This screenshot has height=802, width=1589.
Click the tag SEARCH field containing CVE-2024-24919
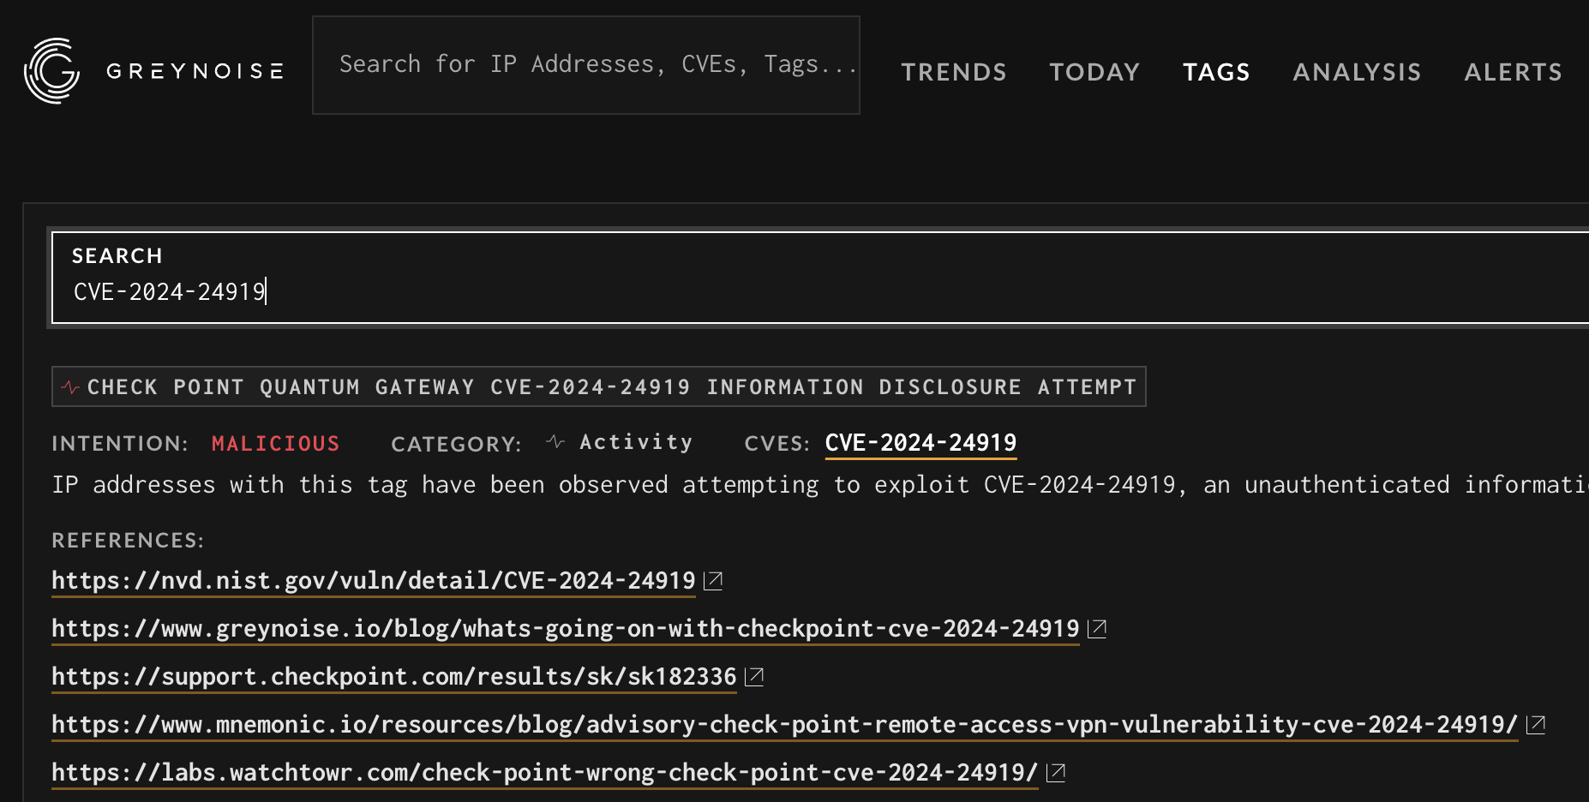(x=820, y=278)
